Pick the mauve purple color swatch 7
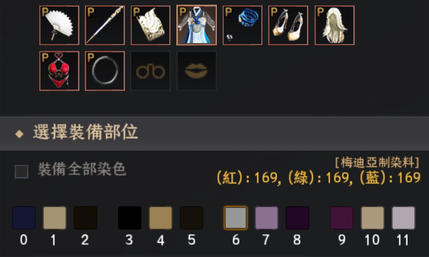Image resolution: width=429 pixels, height=257 pixels. (266, 218)
